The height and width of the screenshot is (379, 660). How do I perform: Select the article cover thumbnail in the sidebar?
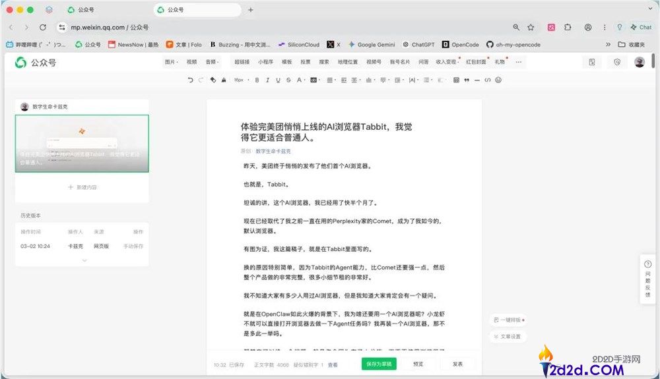point(82,143)
